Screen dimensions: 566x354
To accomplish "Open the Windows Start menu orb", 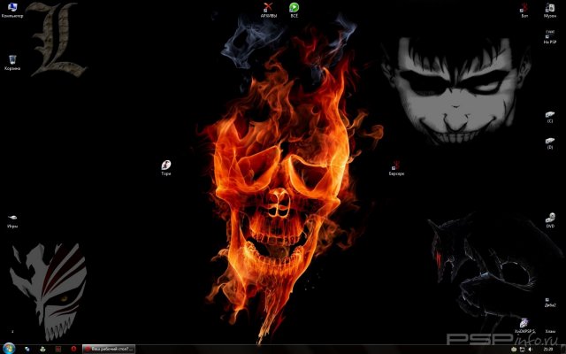I will click(x=10, y=348).
